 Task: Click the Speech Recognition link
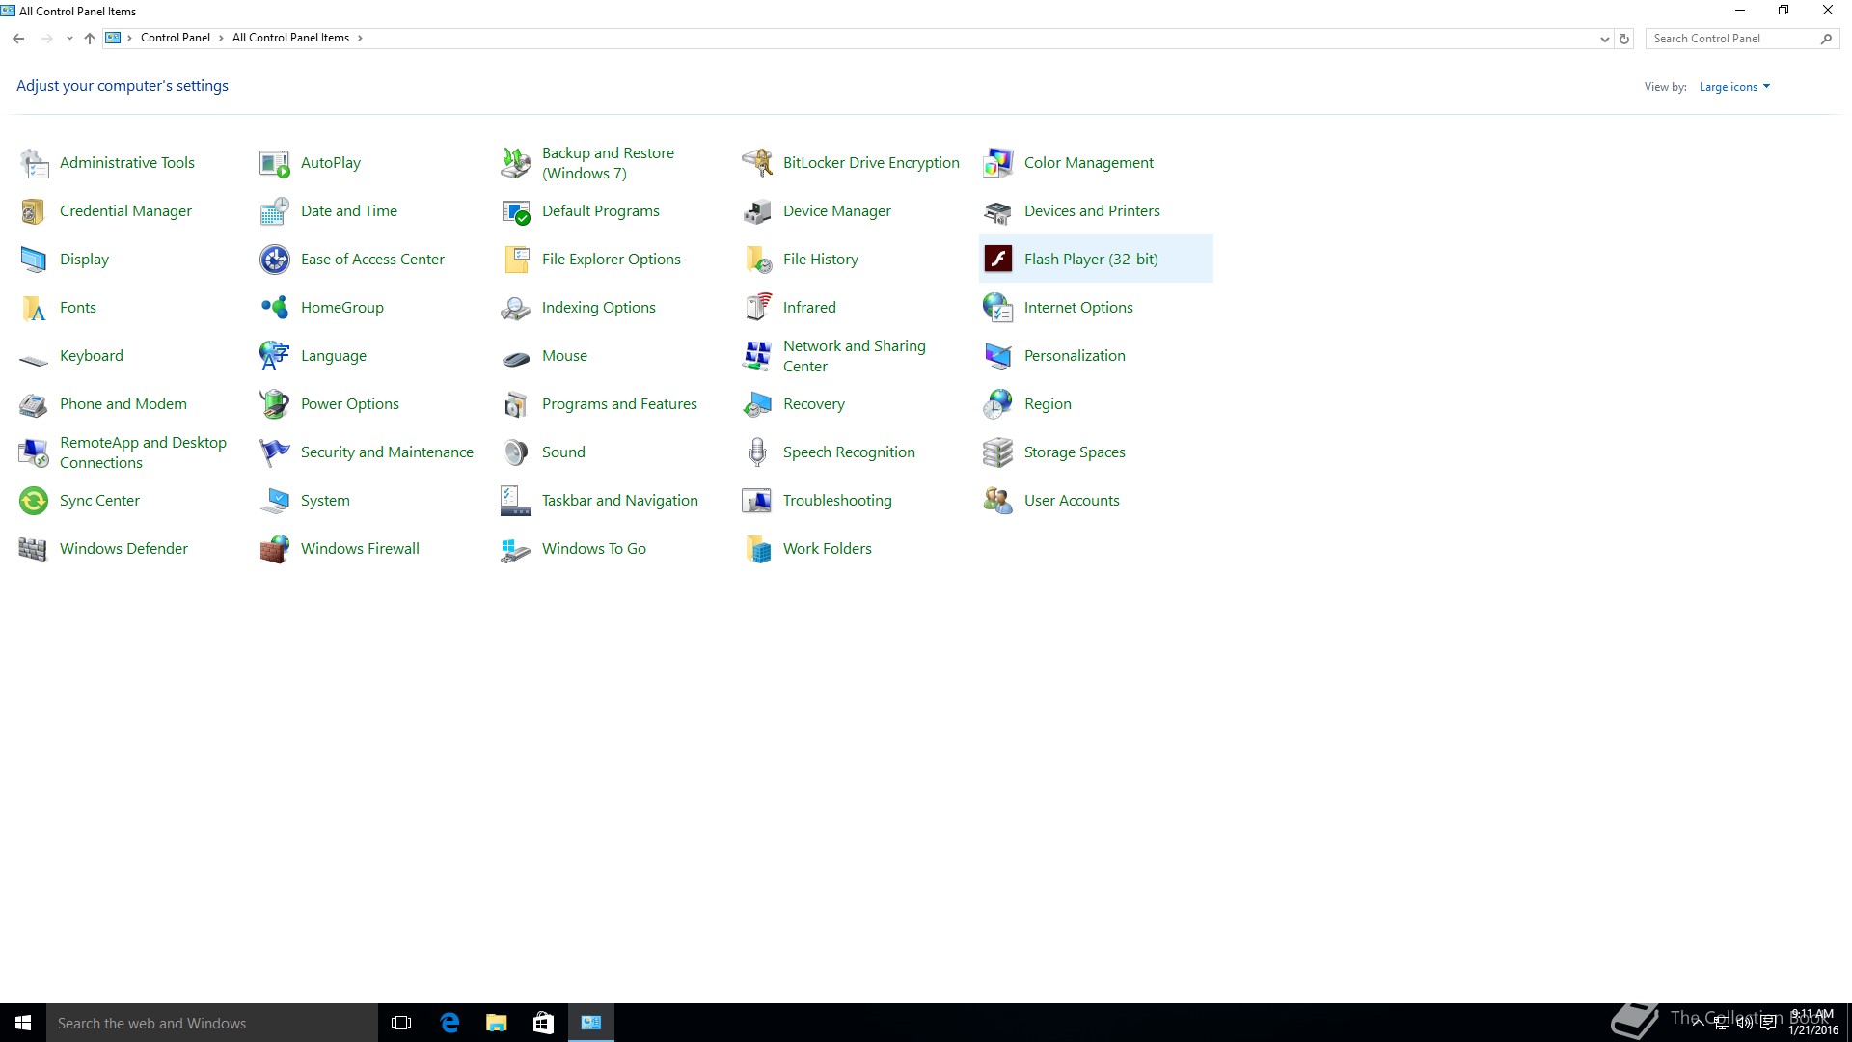click(x=849, y=452)
